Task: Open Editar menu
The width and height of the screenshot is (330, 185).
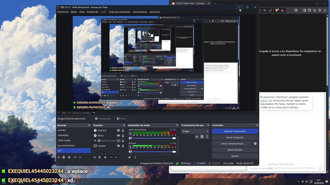Action: pos(74,12)
